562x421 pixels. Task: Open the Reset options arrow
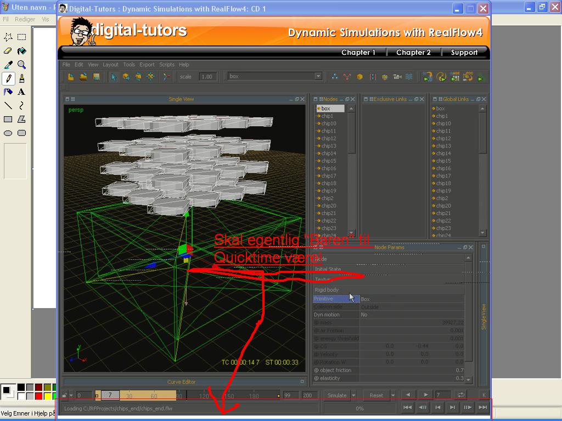click(393, 395)
